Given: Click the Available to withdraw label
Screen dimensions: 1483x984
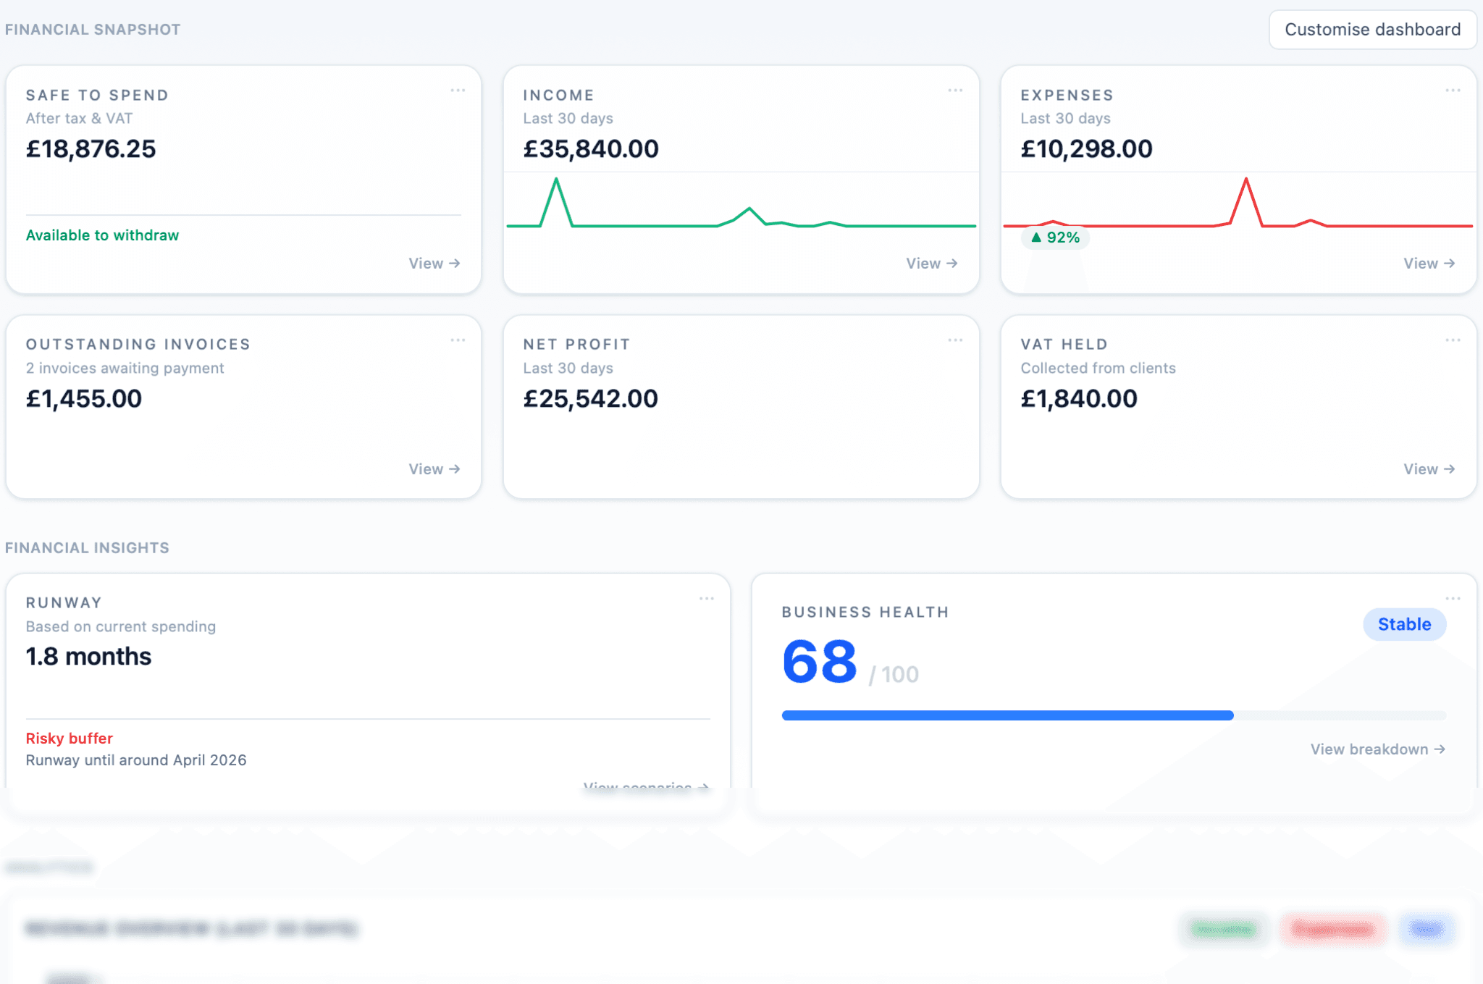Looking at the screenshot, I should (102, 235).
